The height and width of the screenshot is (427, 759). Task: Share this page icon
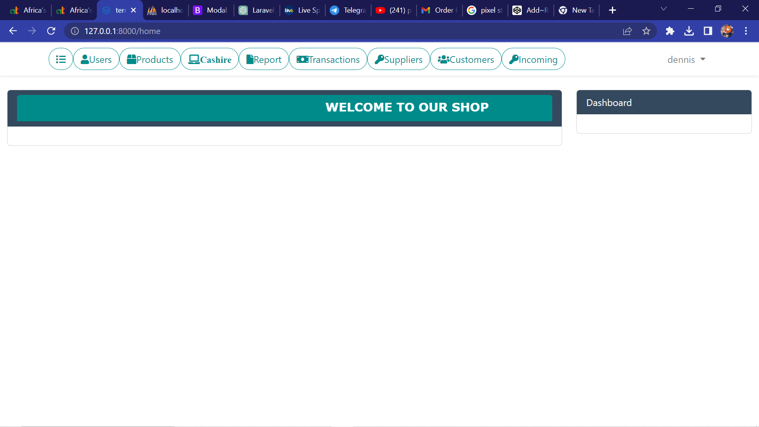coord(627,31)
